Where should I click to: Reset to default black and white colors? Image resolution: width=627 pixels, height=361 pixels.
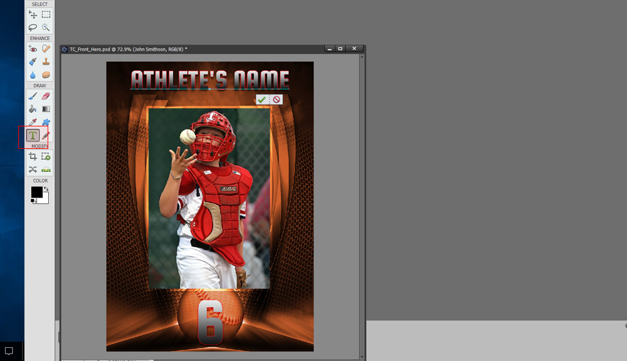coord(33,201)
